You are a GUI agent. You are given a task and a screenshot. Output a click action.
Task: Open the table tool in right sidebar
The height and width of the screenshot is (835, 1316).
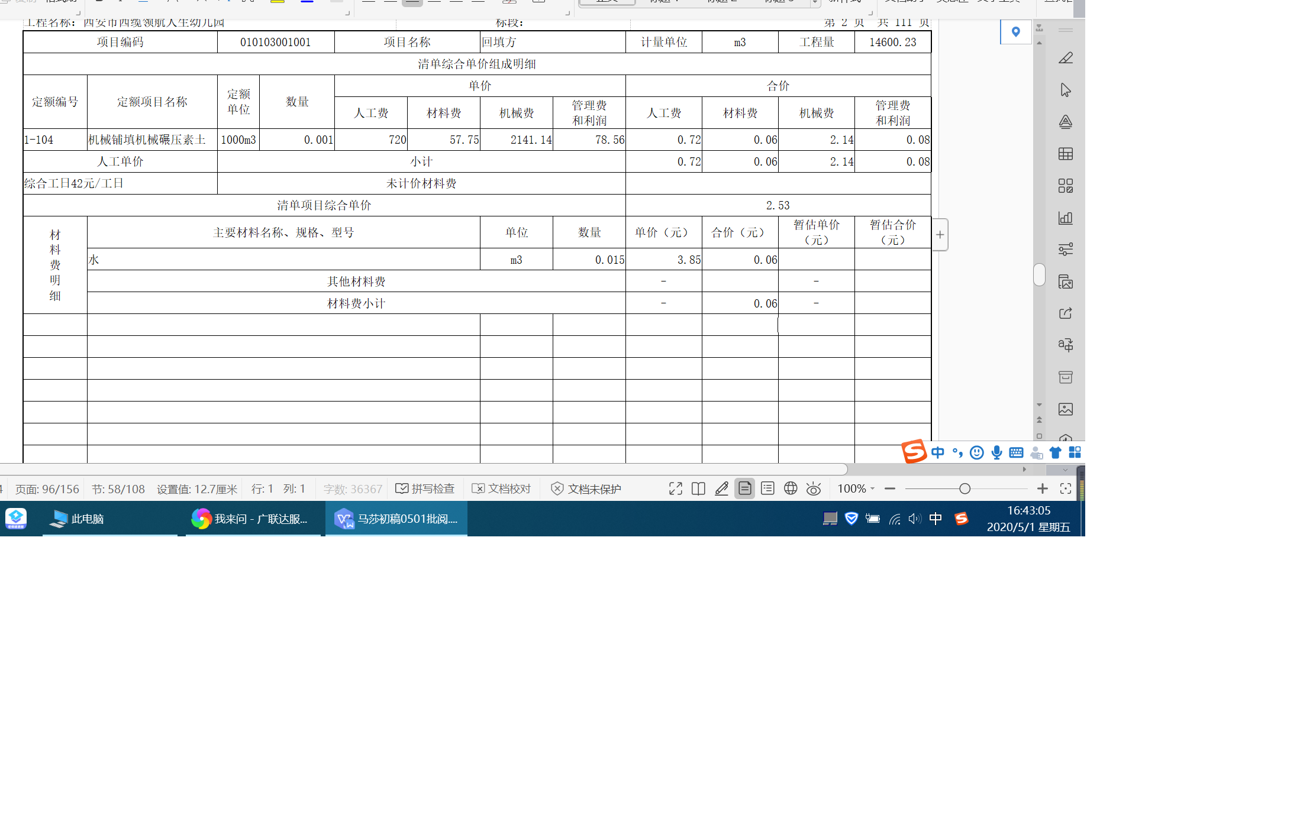[x=1065, y=154]
